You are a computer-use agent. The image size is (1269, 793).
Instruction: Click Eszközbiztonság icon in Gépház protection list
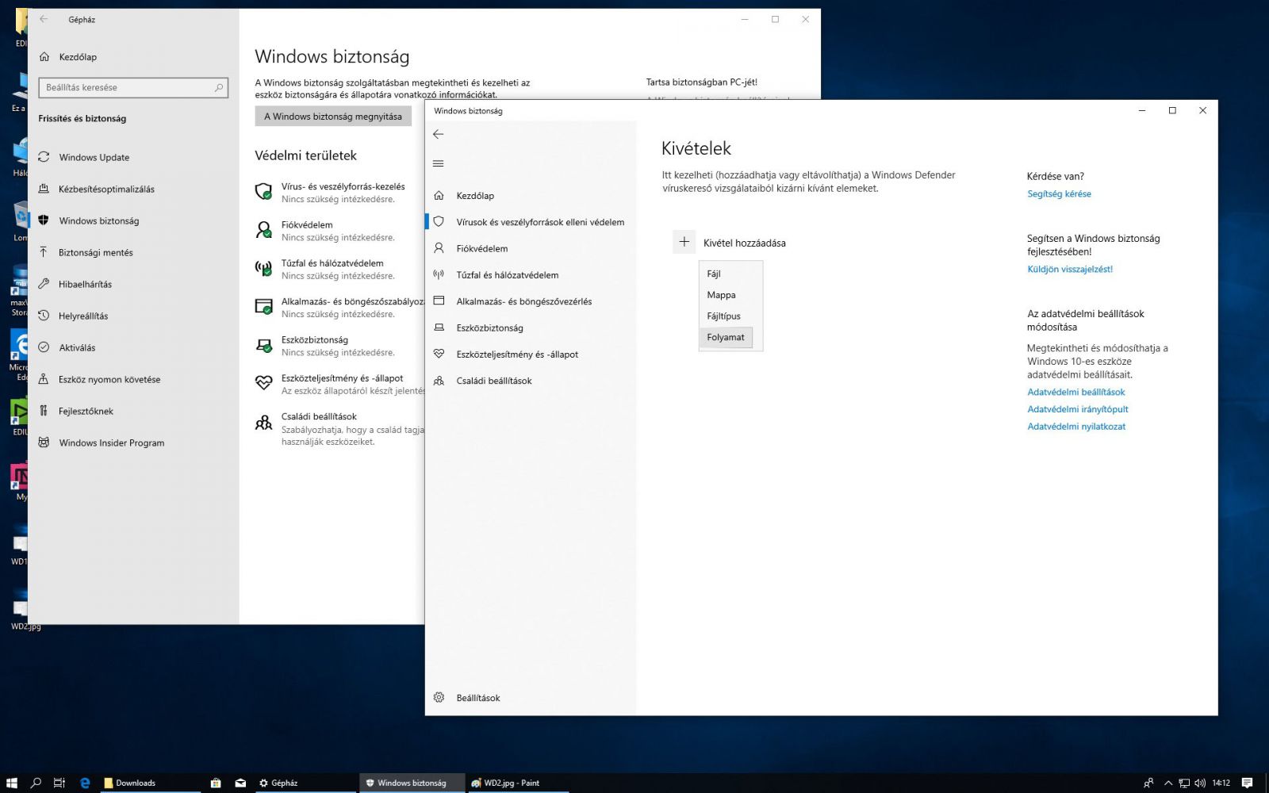[263, 346]
